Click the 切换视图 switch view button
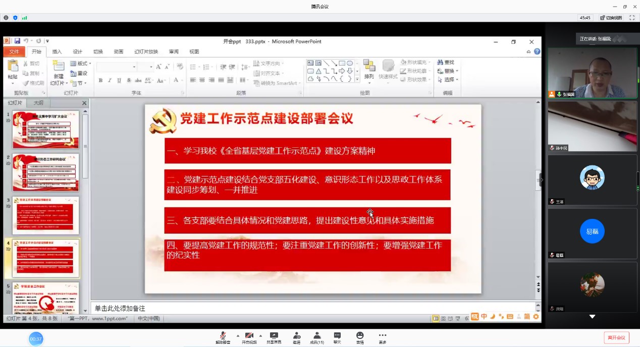This screenshot has width=640, height=347. tap(610, 18)
